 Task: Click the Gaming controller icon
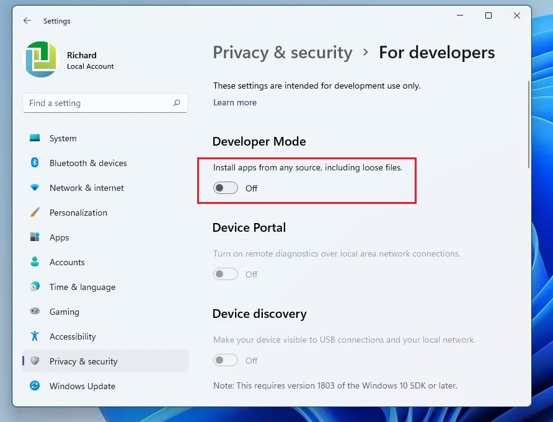click(35, 311)
